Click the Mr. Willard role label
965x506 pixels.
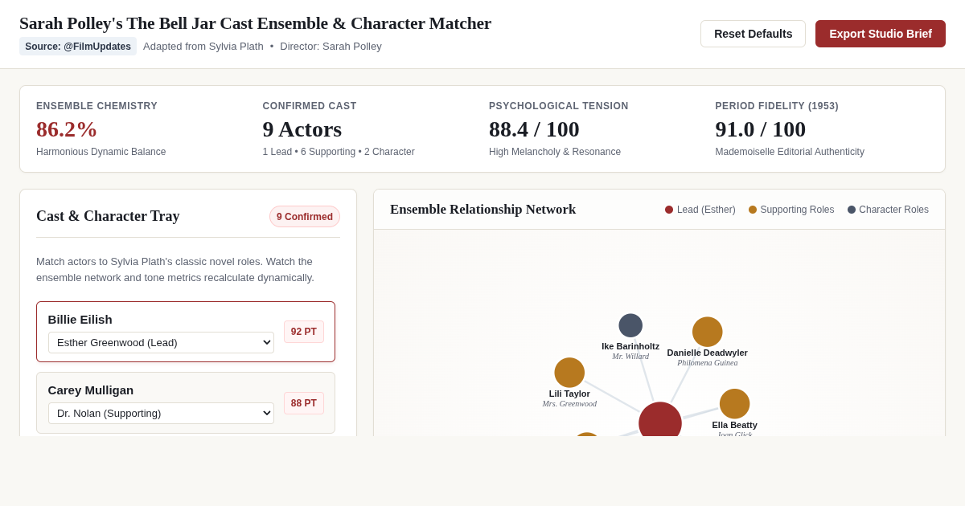coord(630,357)
